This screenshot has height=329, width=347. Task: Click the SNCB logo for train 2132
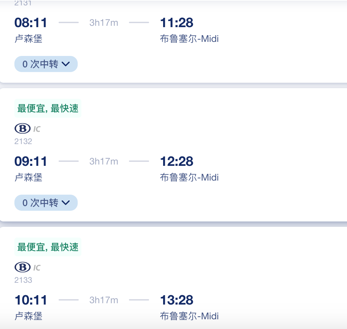[22, 128]
